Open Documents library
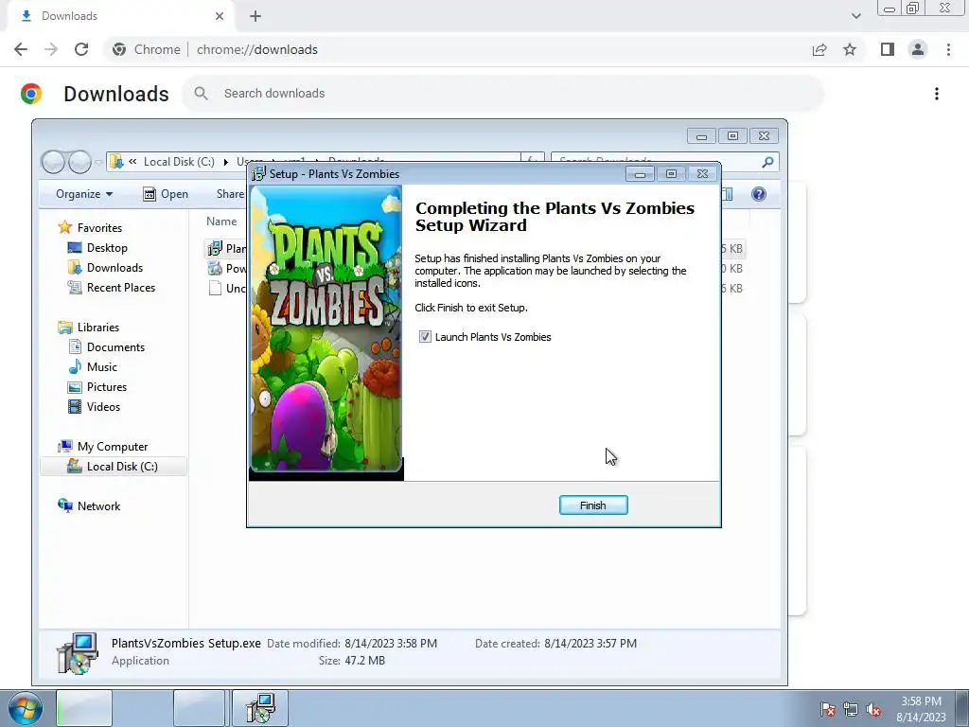This screenshot has height=727, width=969. tap(115, 347)
